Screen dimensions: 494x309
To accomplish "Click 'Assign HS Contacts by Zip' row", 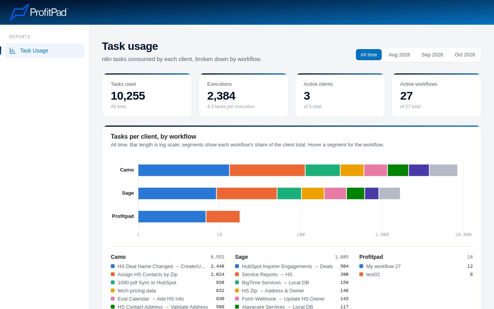I will point(167,274).
